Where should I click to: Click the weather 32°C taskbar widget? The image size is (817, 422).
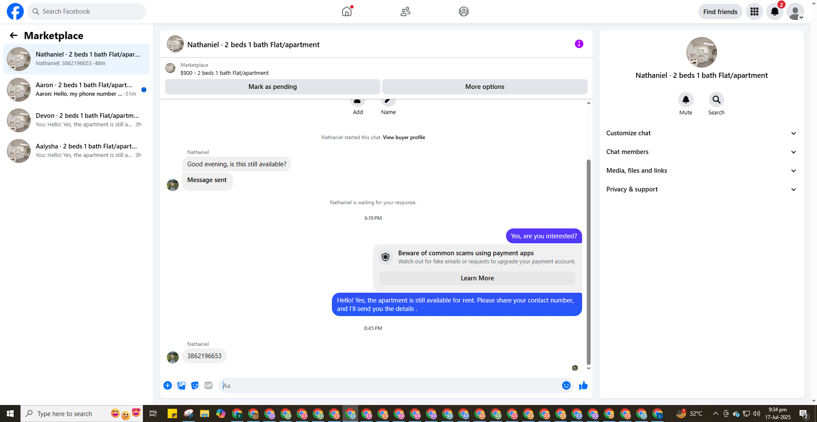click(x=689, y=413)
